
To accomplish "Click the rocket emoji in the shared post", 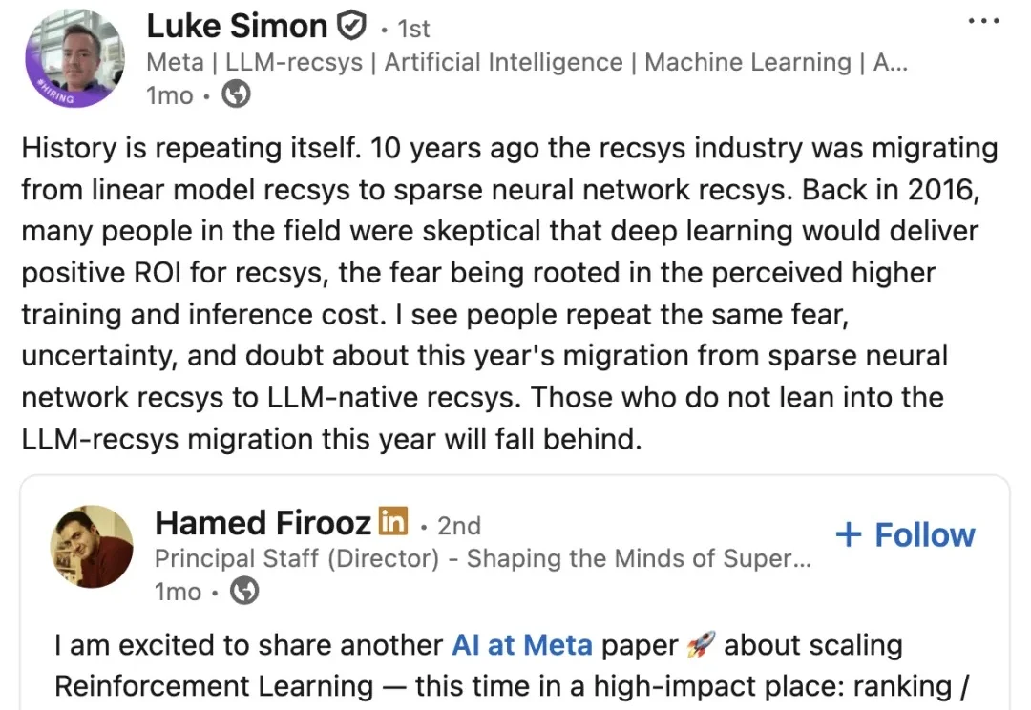I will (702, 646).
